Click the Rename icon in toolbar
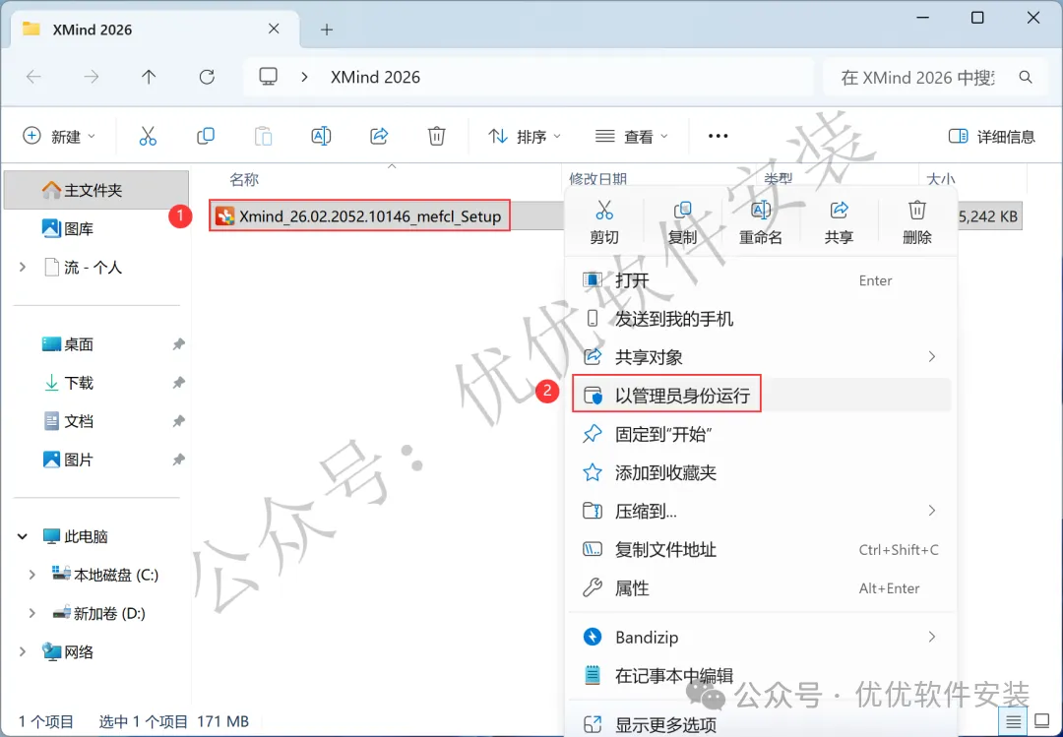Image resolution: width=1063 pixels, height=737 pixels. [321, 136]
